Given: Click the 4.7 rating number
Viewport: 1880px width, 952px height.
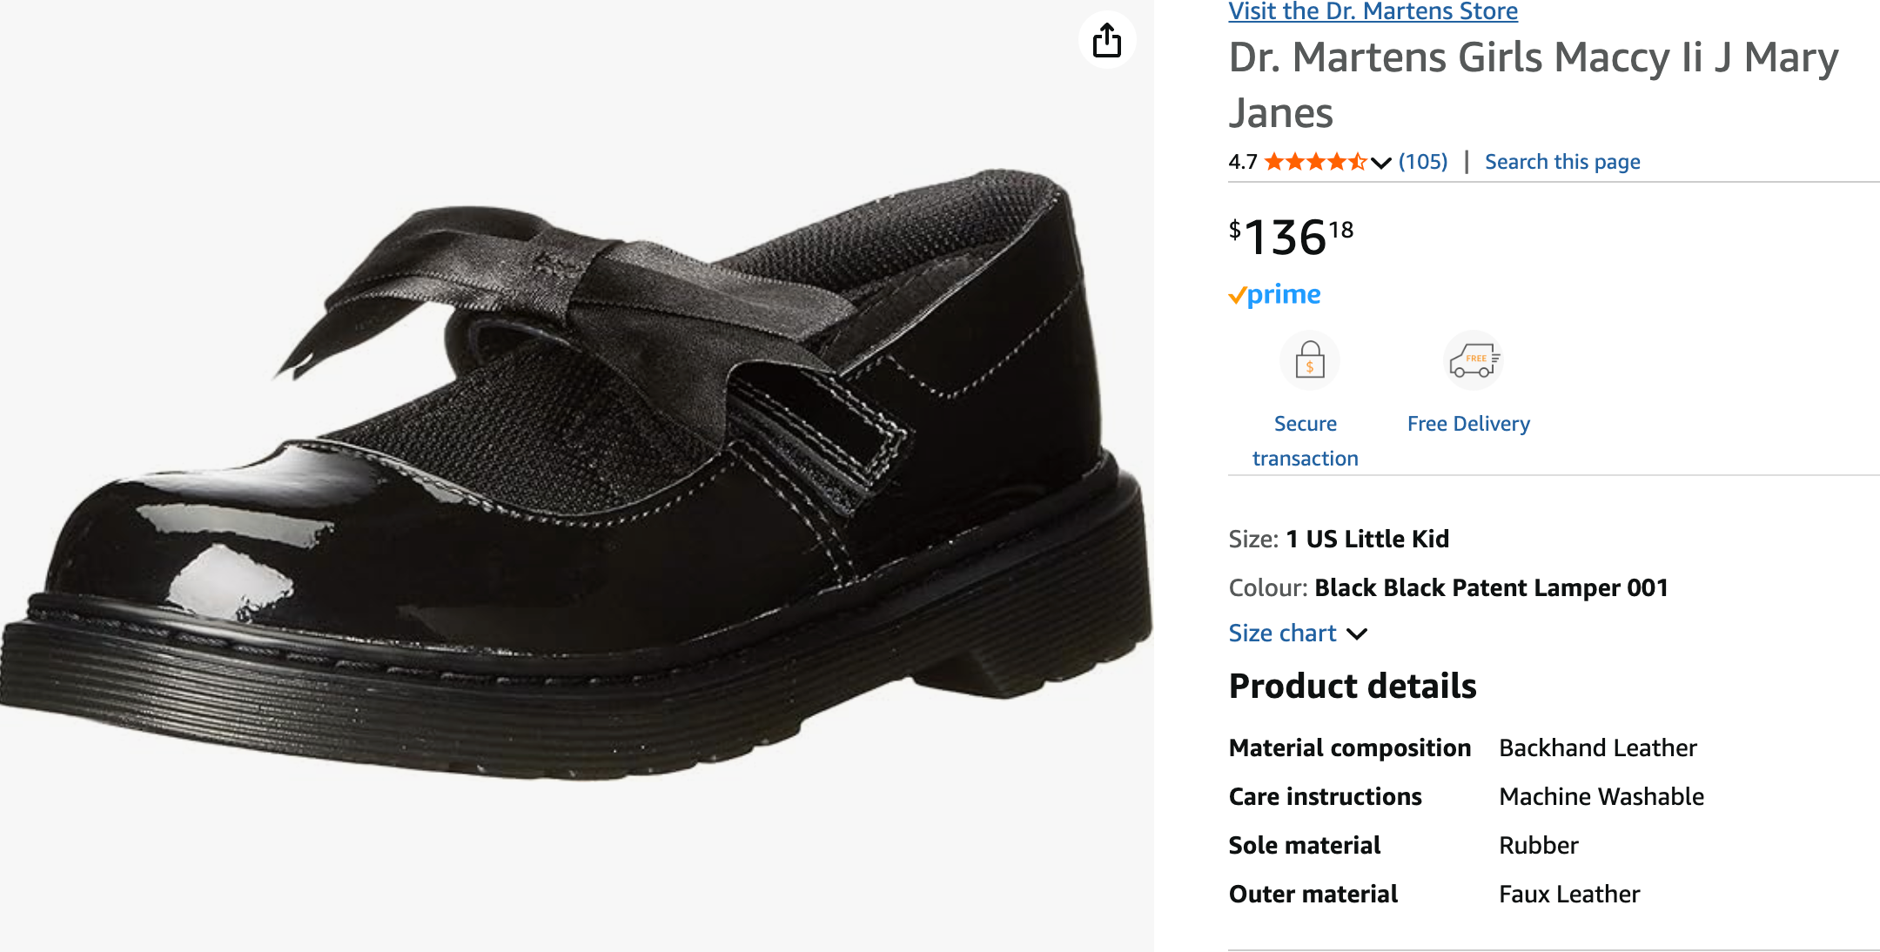Looking at the screenshot, I should [1242, 162].
